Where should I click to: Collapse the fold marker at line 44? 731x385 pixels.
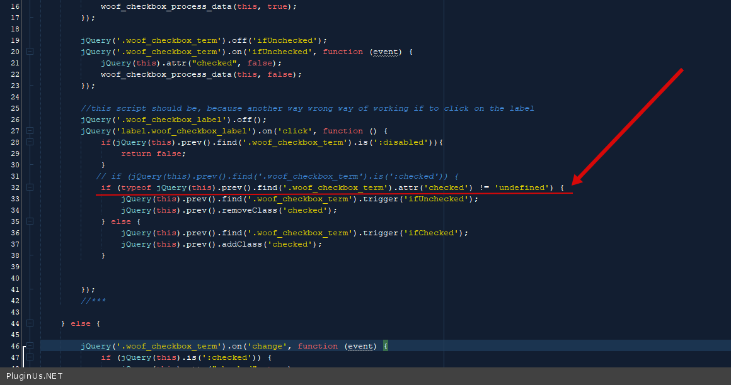coord(30,323)
